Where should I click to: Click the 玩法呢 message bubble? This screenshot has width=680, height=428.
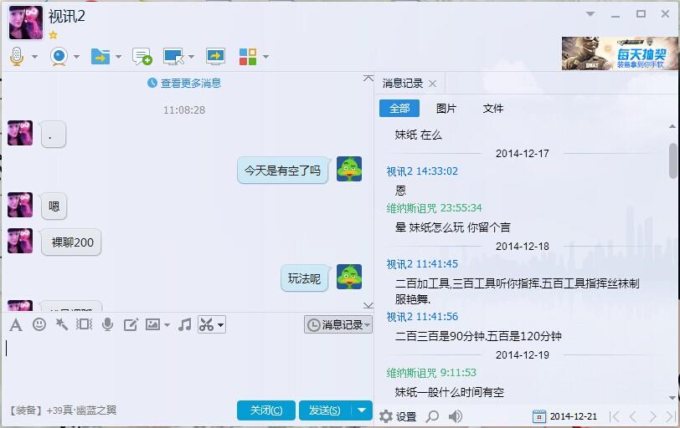point(305,278)
